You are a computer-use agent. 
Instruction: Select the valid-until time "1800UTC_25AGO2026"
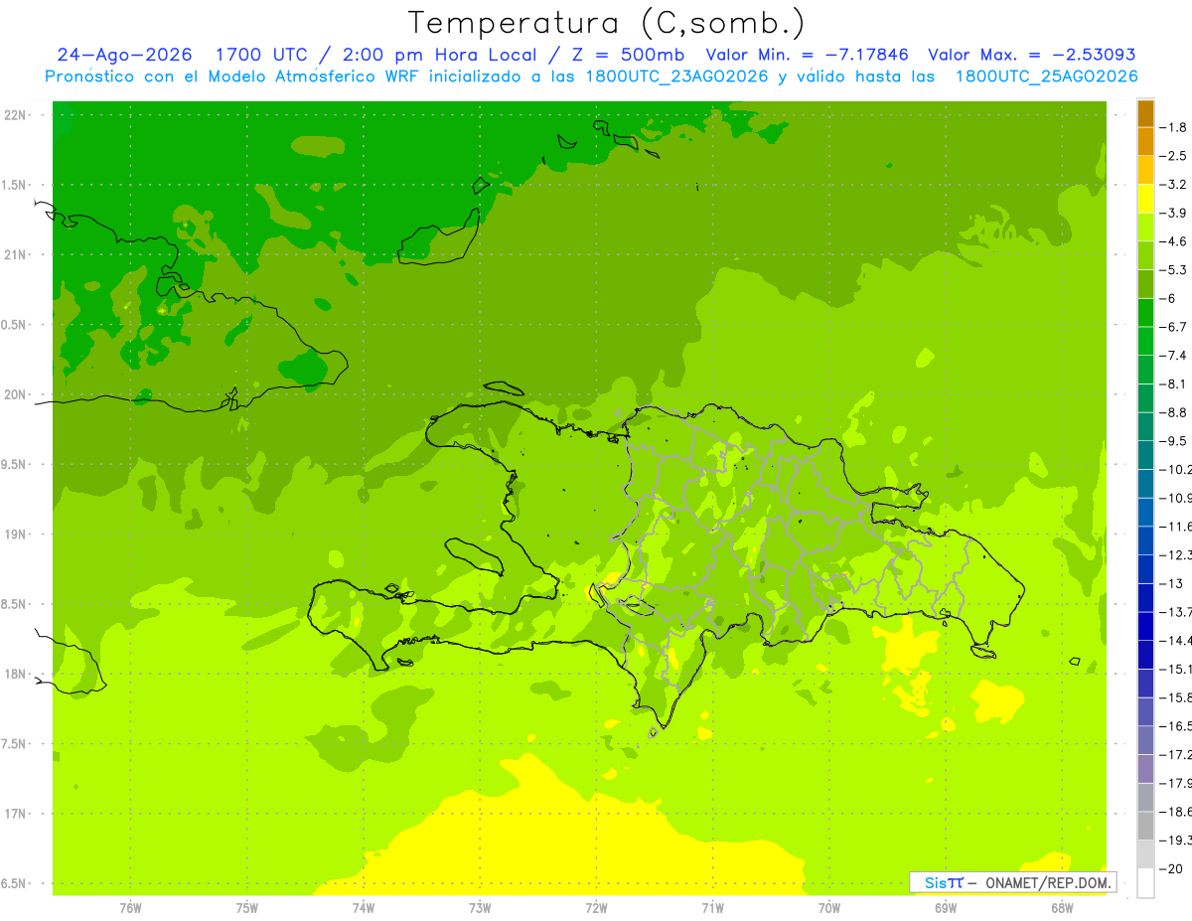coord(1046,77)
